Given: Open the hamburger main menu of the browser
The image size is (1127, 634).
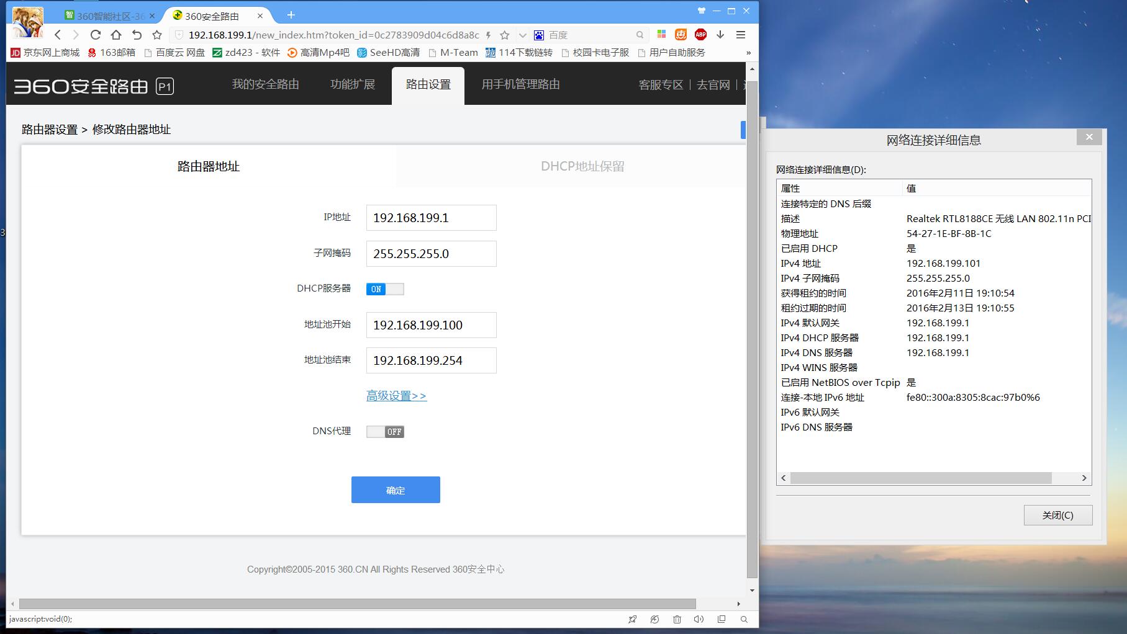Looking at the screenshot, I should point(741,35).
